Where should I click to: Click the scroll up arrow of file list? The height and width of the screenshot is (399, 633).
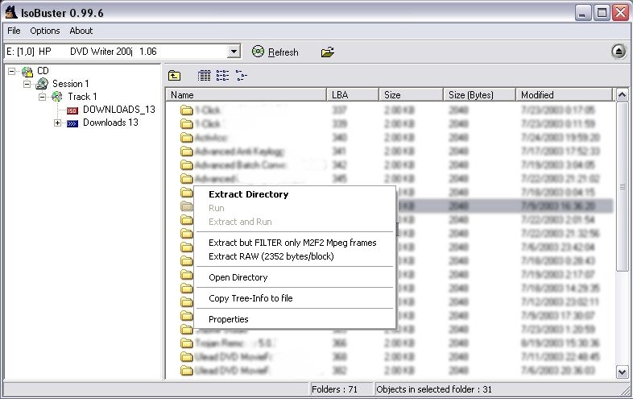pyautogui.click(x=622, y=95)
